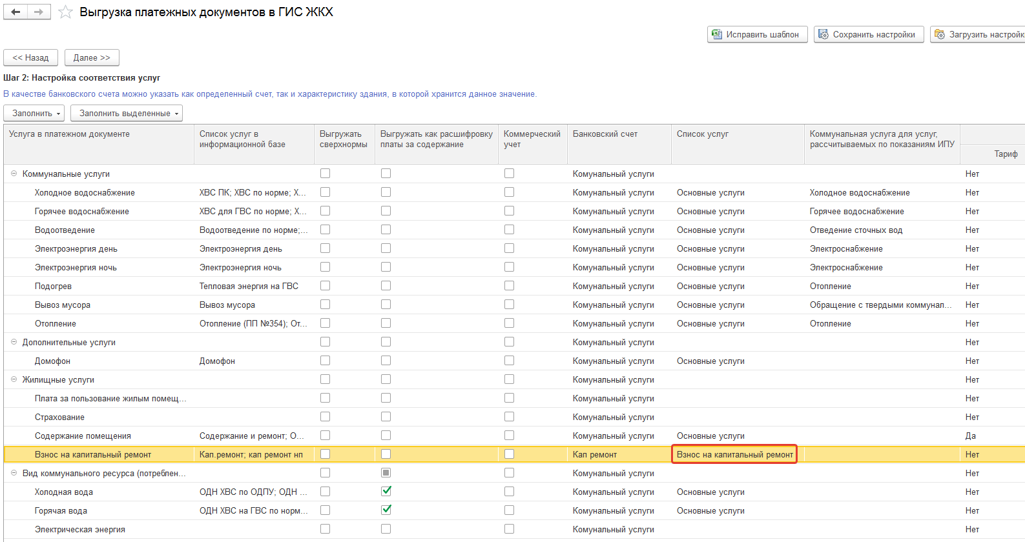This screenshot has width=1025, height=542.
Task: Collapse the Коммунальные услуги group
Action: coord(14,174)
